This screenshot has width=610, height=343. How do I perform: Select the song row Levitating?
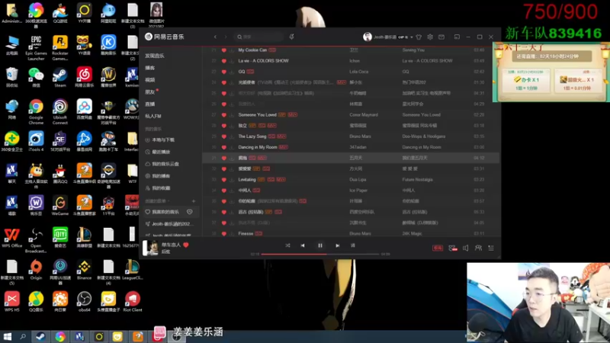351,180
